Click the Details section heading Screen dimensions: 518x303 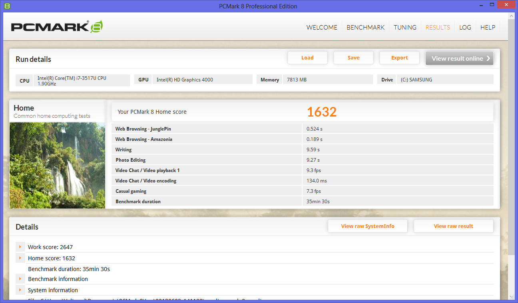[27, 227]
